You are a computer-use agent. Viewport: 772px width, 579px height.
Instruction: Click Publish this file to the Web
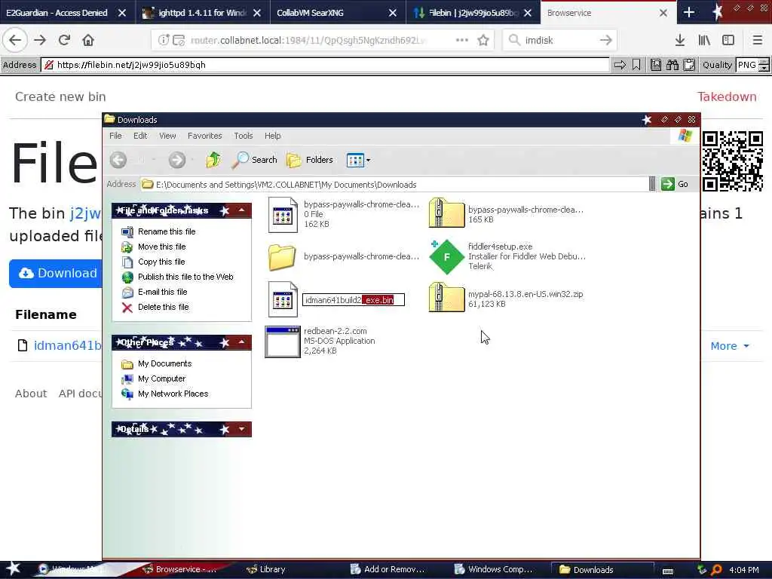click(x=185, y=277)
